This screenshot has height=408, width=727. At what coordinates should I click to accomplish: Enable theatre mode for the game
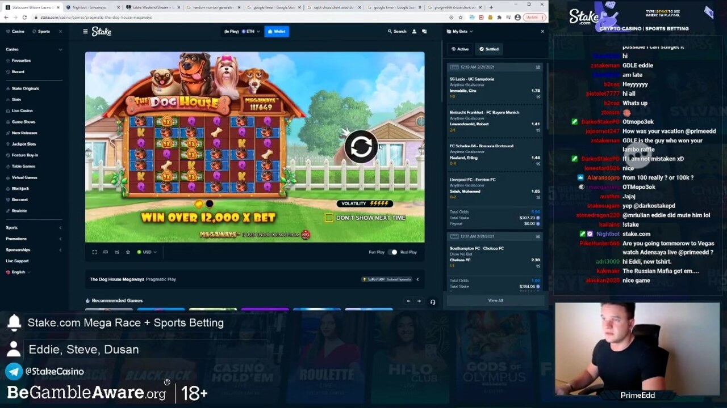[x=106, y=252]
